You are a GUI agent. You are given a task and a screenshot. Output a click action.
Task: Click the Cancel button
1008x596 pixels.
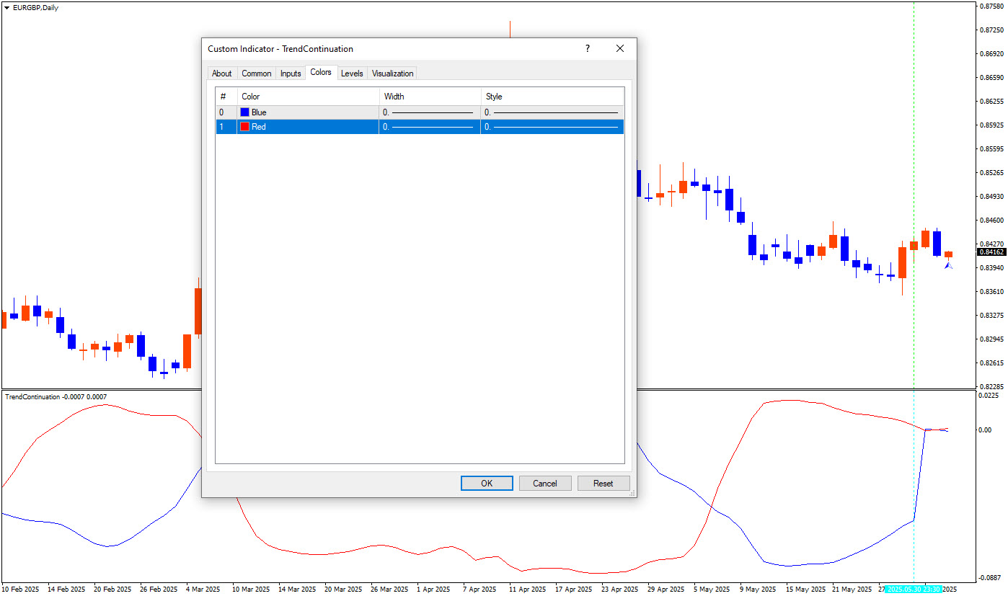coord(545,484)
